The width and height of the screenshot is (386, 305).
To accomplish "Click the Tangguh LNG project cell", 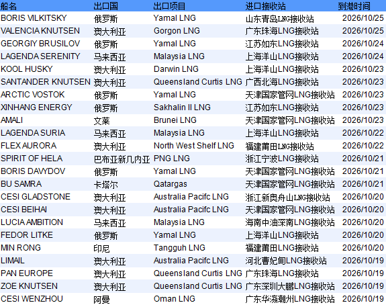I will (179, 248).
